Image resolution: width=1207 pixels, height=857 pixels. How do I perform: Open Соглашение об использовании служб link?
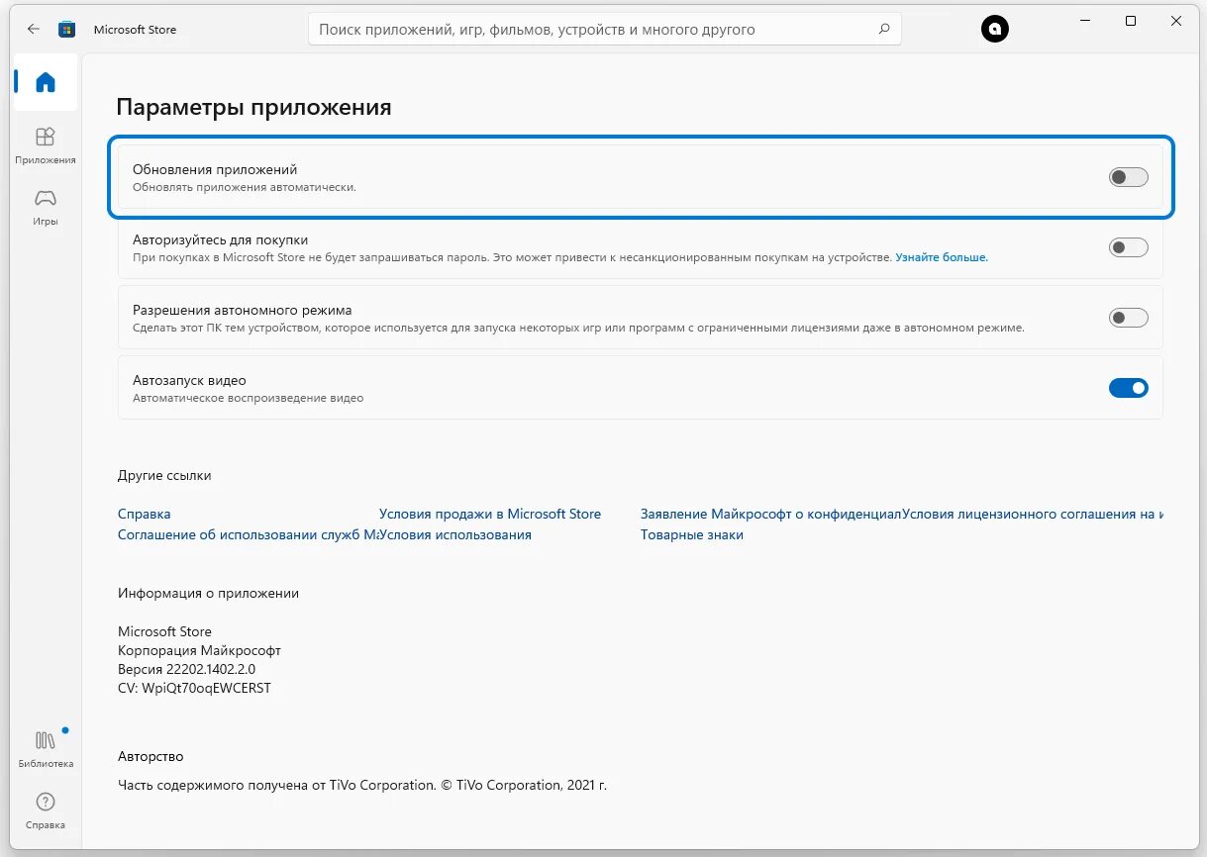(x=248, y=535)
